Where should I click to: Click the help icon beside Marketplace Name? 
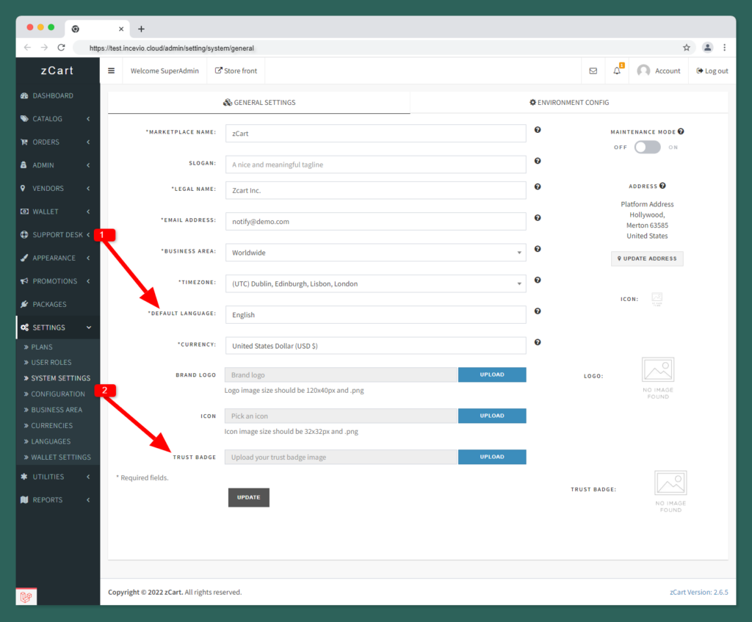click(538, 130)
